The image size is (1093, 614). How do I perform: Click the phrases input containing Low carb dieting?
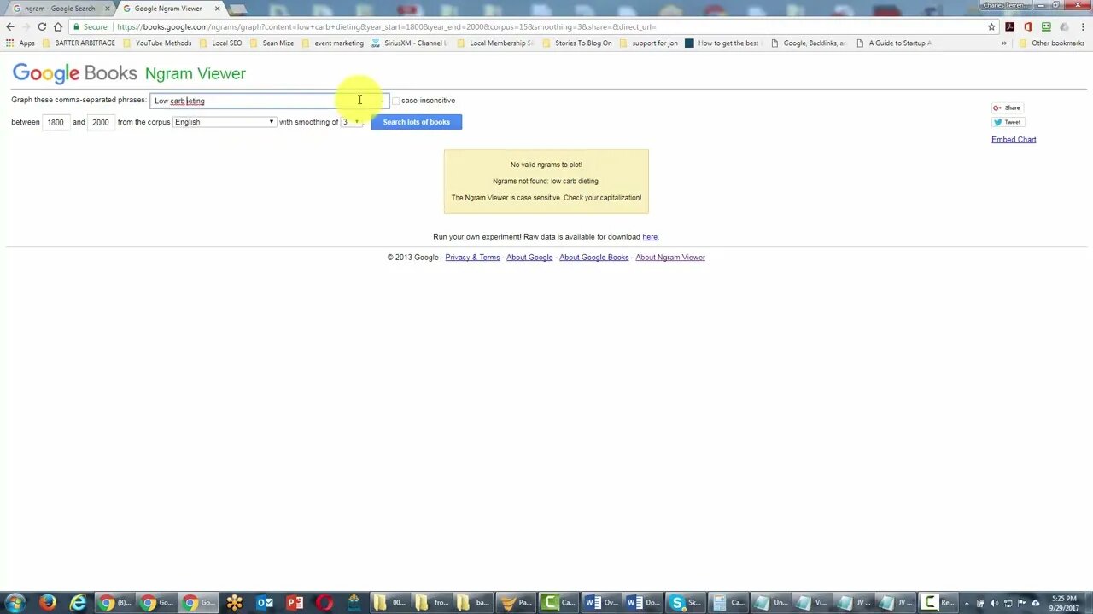click(269, 101)
